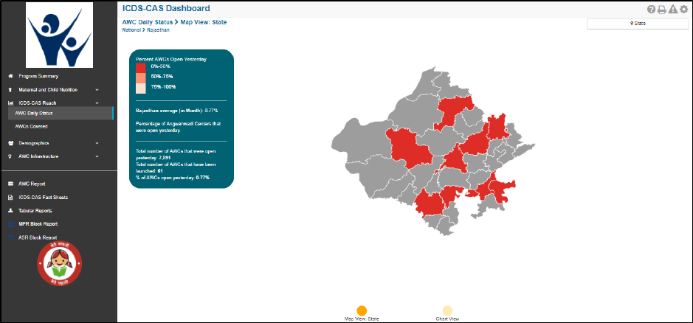Click 'Percent AWCs Open Yesterday' legend heading

pos(171,59)
